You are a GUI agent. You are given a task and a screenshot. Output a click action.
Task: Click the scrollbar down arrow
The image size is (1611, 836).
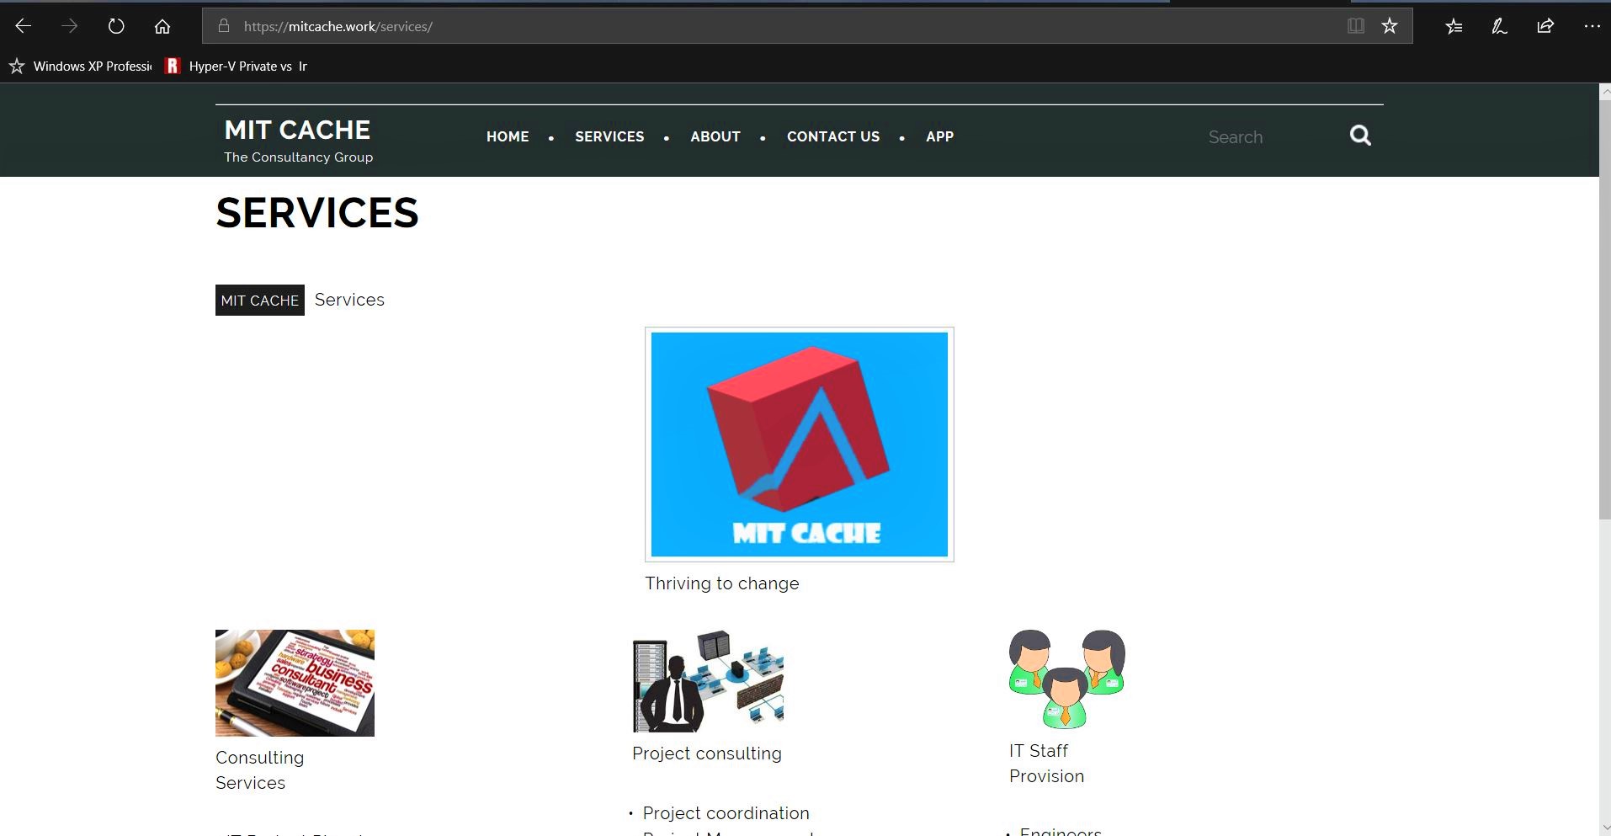[x=1604, y=828]
